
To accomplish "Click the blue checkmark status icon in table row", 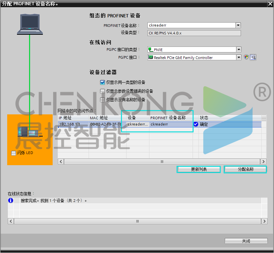I will coord(196,124).
